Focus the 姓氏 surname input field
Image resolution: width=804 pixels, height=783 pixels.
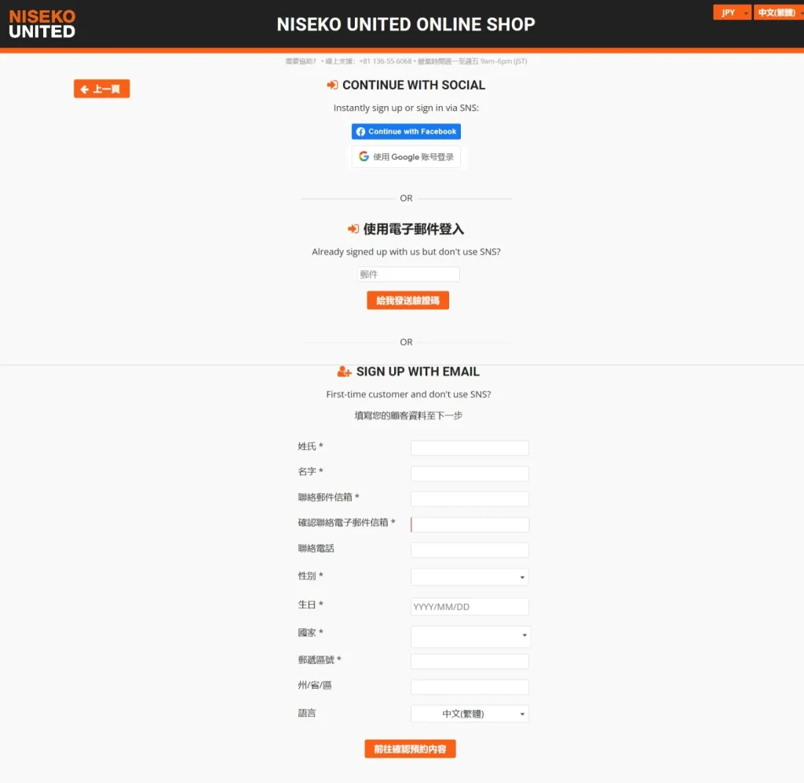470,448
